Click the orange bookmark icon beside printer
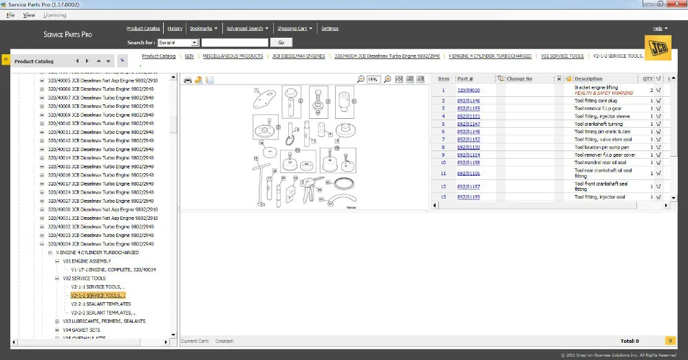The height and width of the screenshot is (360, 688). [198, 80]
